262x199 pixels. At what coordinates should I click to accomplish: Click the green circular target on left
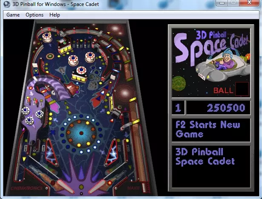[x=50, y=56]
